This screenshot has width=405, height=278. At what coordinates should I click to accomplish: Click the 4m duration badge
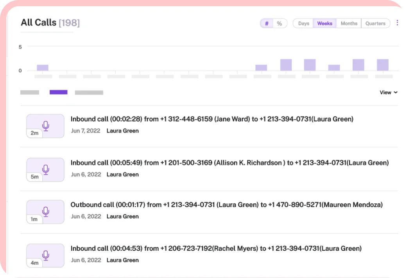click(x=34, y=263)
